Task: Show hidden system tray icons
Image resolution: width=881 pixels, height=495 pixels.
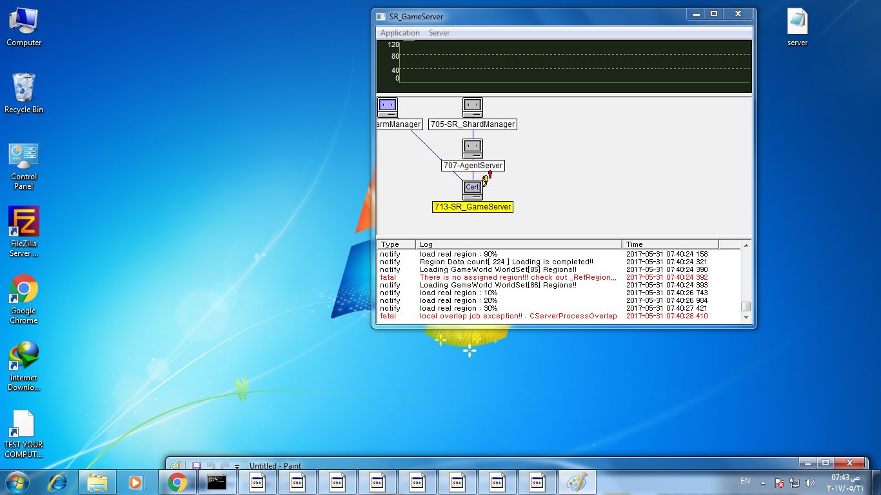Action: tap(763, 482)
